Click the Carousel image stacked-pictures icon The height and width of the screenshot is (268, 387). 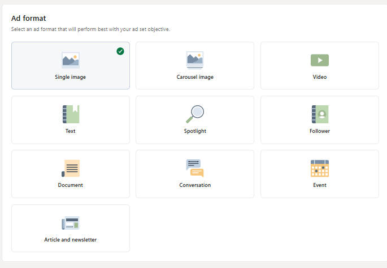[x=195, y=60]
